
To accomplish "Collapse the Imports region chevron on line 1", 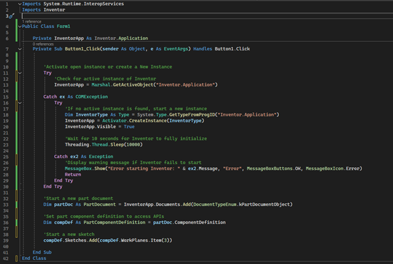I will pyautogui.click(x=20, y=4).
